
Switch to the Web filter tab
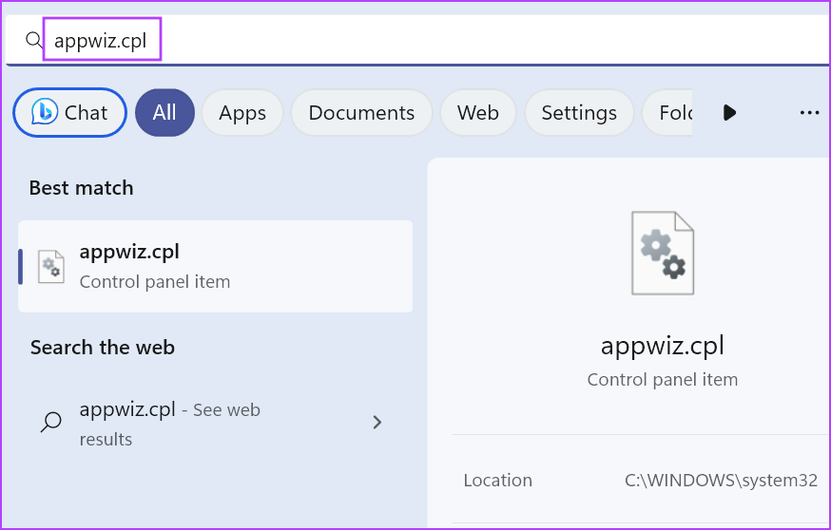pyautogui.click(x=477, y=112)
